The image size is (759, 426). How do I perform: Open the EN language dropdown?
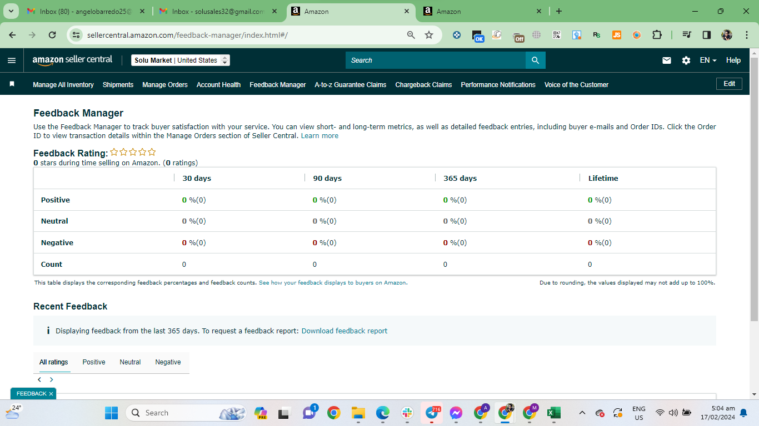click(708, 60)
